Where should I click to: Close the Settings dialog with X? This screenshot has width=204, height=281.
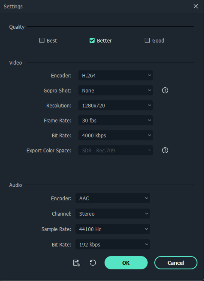pos(196,6)
